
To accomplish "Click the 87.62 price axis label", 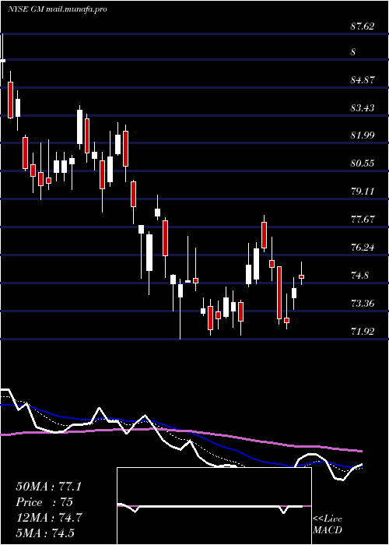I will (x=363, y=26).
